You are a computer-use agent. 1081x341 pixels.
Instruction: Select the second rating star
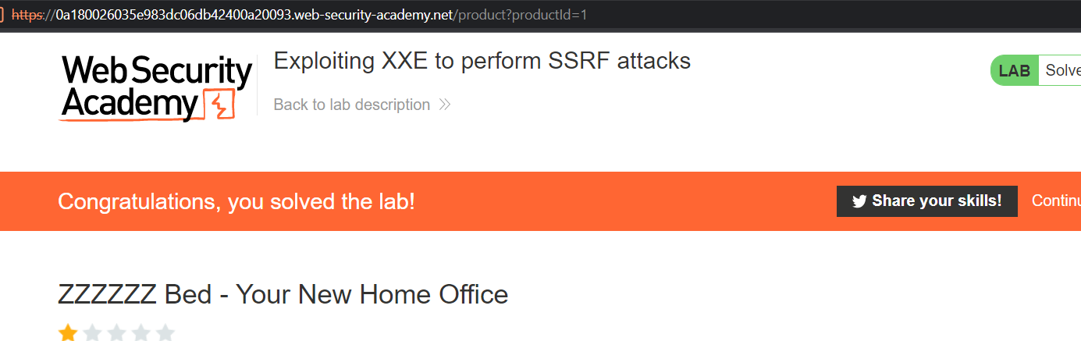pyautogui.click(x=93, y=333)
